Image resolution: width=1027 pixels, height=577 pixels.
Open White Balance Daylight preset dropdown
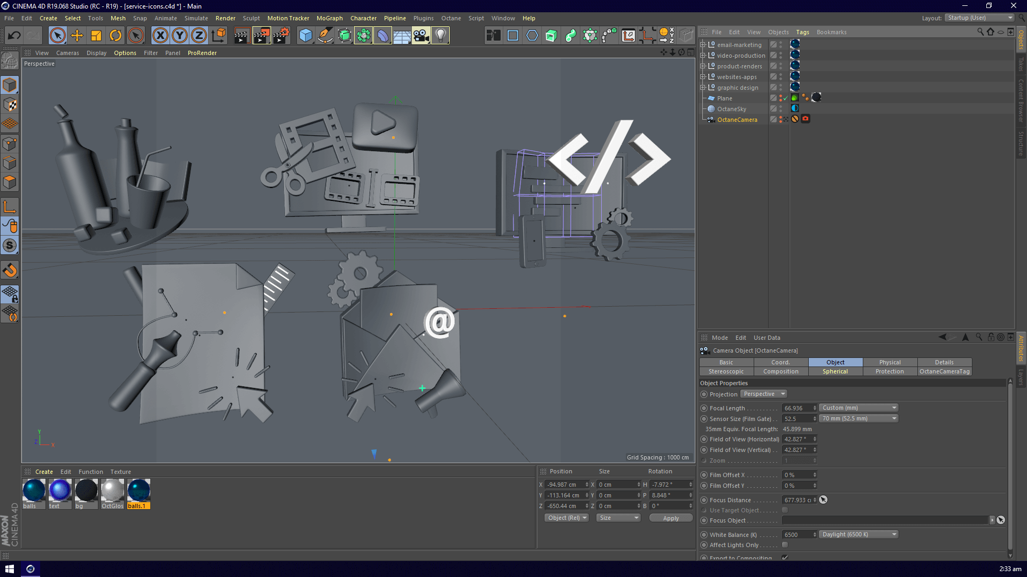pos(859,534)
